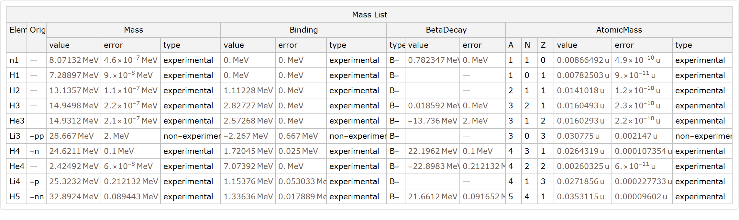Click the Orig column header

click(37, 30)
